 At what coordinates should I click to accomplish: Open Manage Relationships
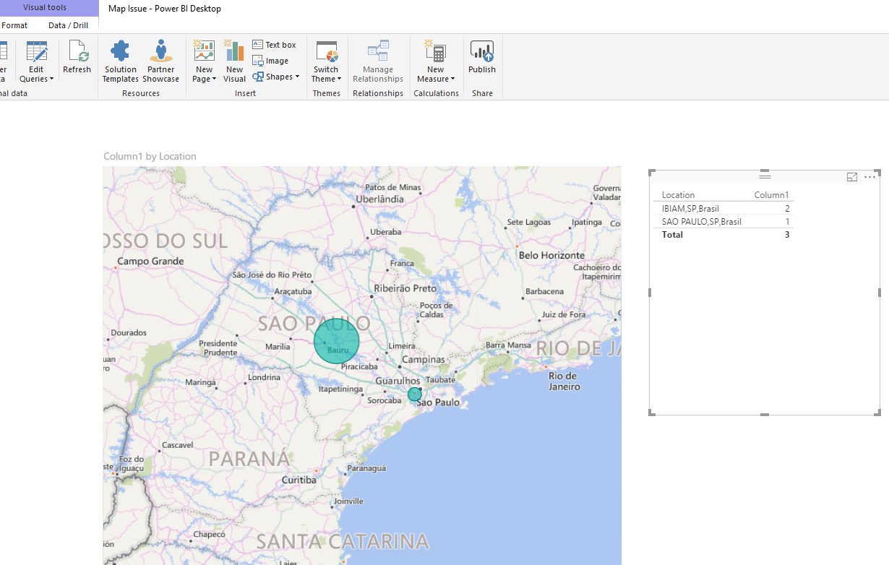378,61
